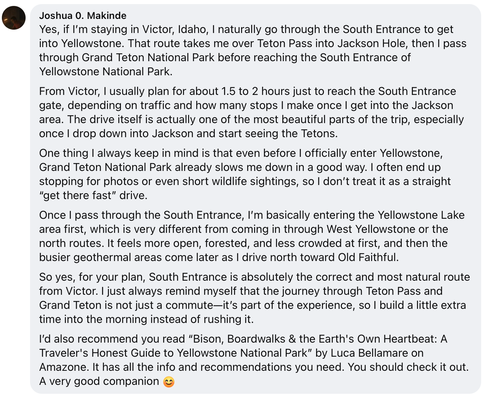The height and width of the screenshot is (396, 486).
Task: Click the smiling emoji ending the comment
Action: click(x=169, y=382)
